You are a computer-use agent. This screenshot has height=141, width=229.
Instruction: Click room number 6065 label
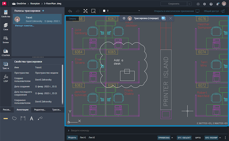pyautogui.click(x=112, y=52)
